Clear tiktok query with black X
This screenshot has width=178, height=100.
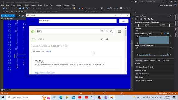102,31
